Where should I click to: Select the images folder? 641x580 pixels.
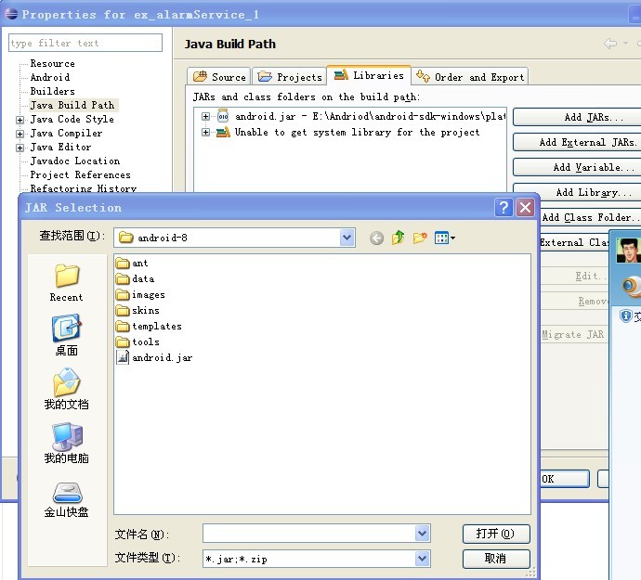pos(140,294)
